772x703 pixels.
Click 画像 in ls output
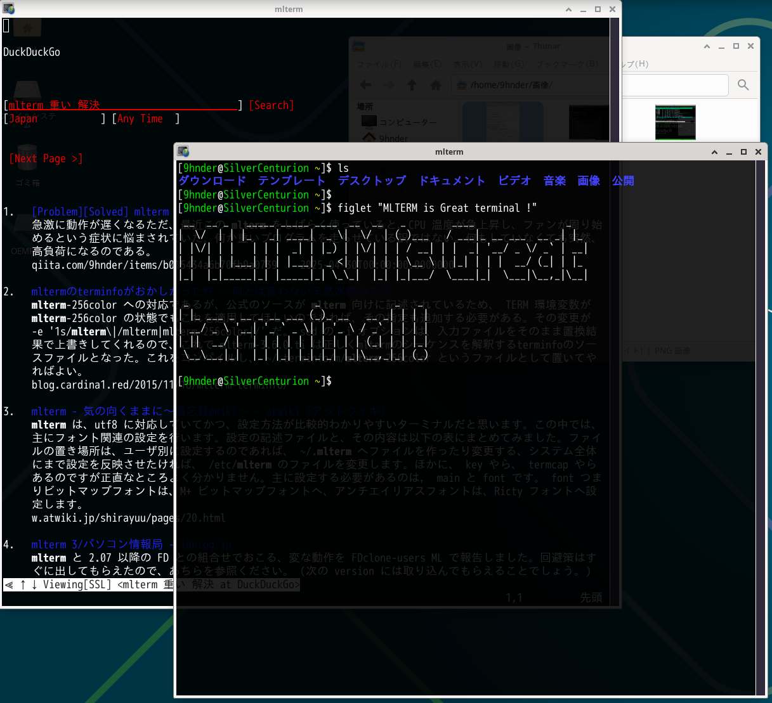(x=589, y=181)
